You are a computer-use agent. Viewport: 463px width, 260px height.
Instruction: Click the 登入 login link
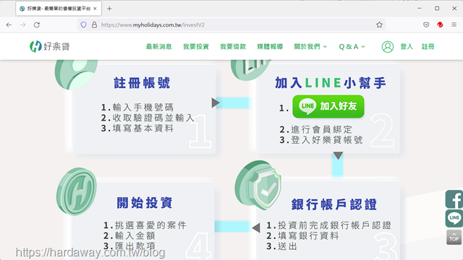point(407,46)
